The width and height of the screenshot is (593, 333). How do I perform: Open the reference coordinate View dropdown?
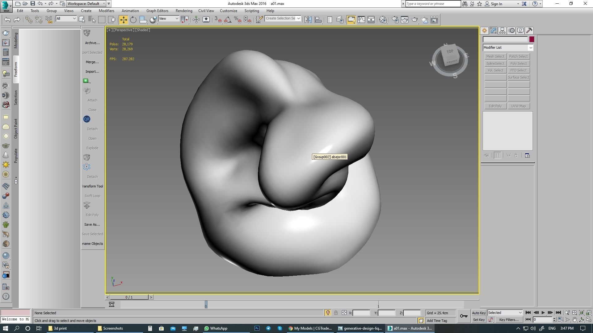pos(169,19)
